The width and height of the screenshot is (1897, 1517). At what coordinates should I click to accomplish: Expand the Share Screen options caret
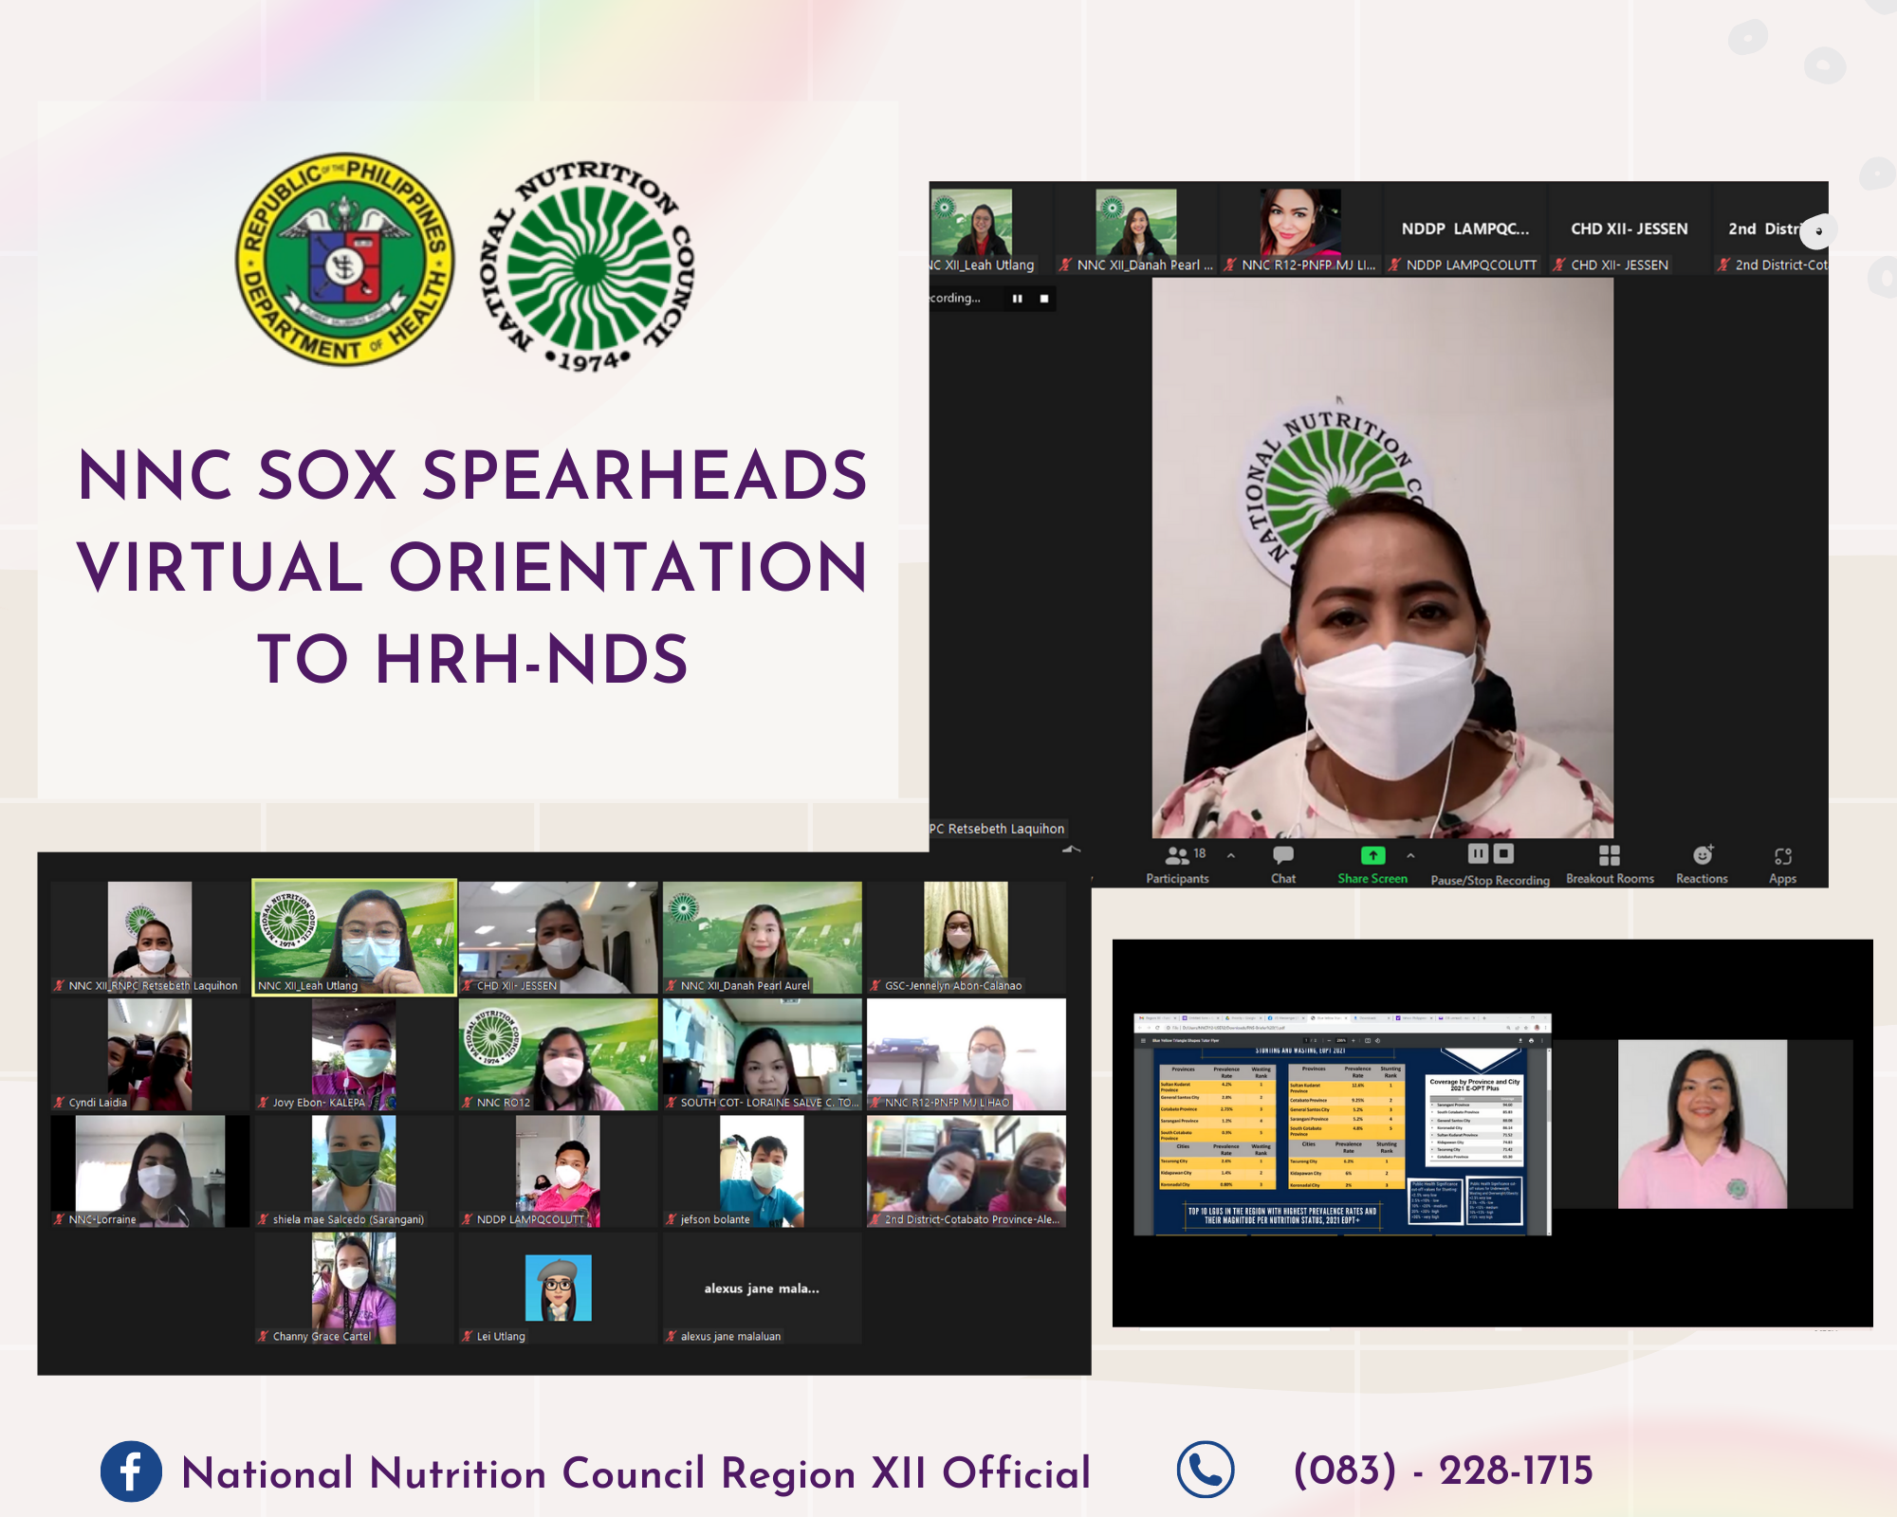[x=1410, y=855]
